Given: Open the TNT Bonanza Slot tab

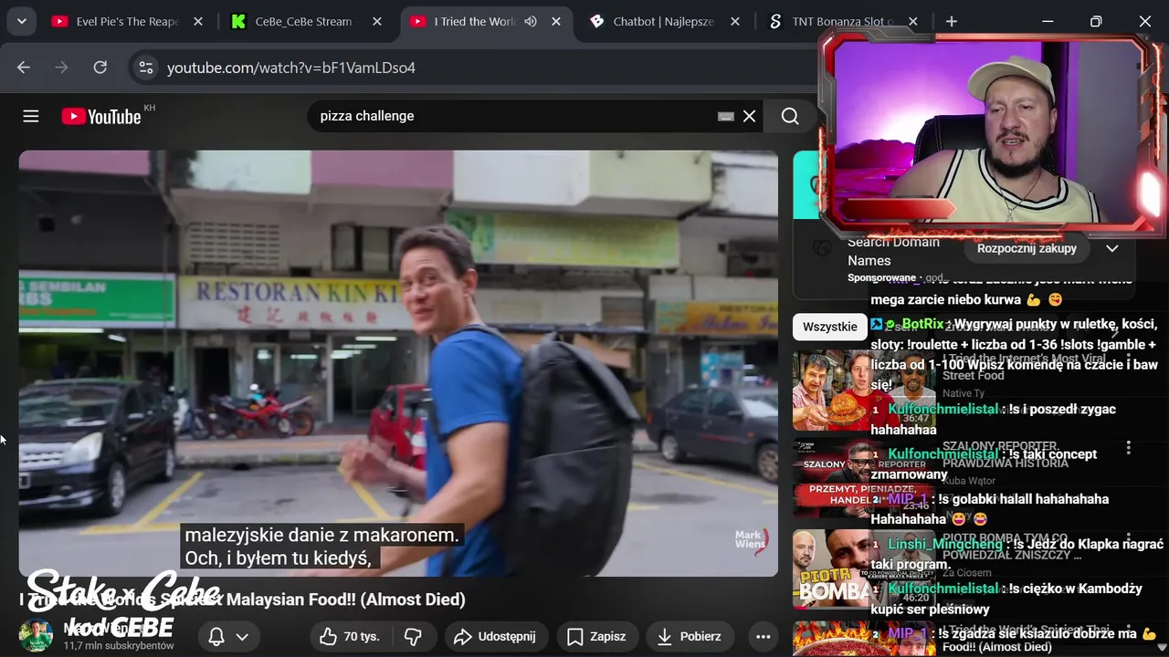Looking at the screenshot, I should click(x=842, y=21).
